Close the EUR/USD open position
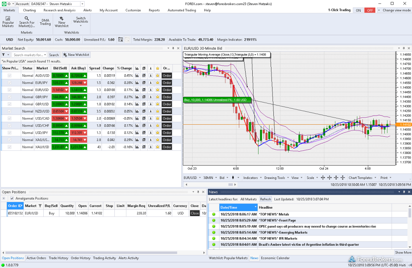This screenshot has width=412, height=268. (195, 213)
